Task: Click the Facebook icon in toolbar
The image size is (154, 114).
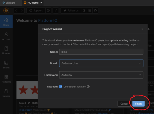Action: coord(84,10)
